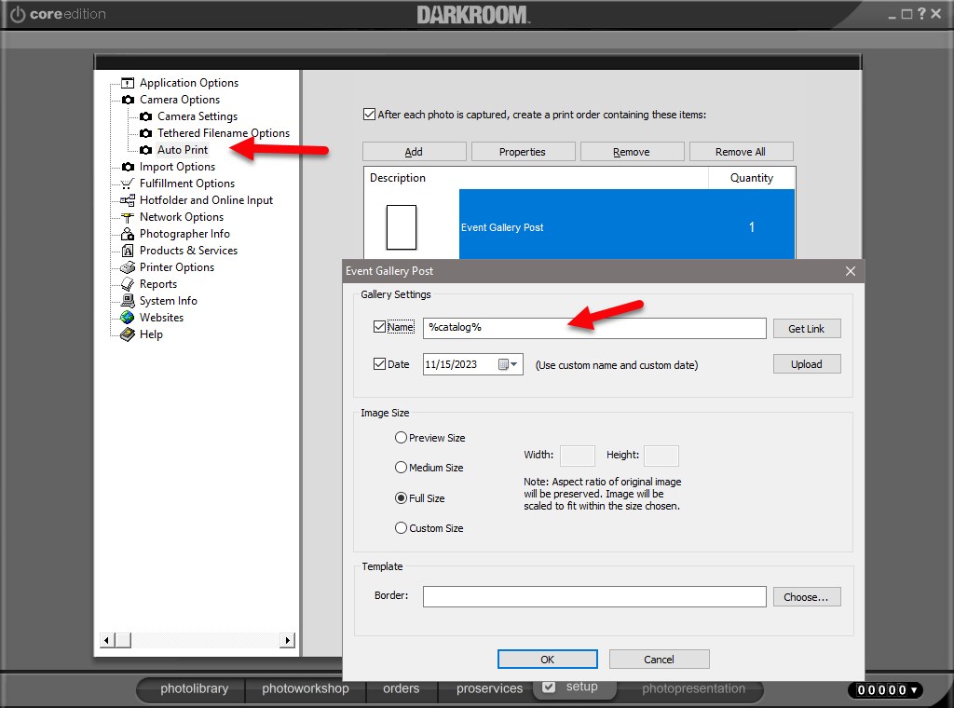954x708 pixels.
Task: Click the Get Link button
Action: pos(807,329)
